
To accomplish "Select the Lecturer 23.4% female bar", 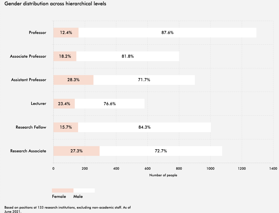I will pos(64,104).
